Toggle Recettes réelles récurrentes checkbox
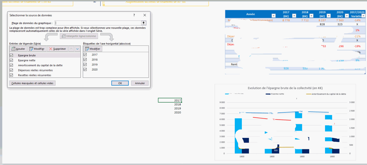The height and width of the screenshot is (165, 367). coord(11,75)
